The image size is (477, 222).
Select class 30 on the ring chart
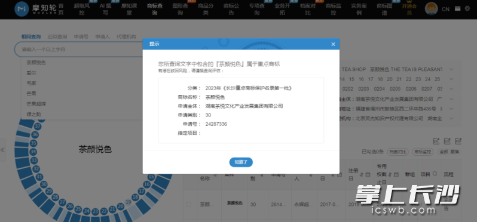click(44, 184)
